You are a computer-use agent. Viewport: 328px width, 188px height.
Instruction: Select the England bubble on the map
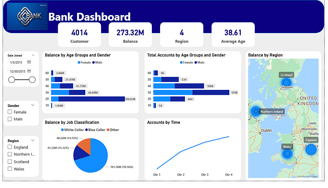311,150
